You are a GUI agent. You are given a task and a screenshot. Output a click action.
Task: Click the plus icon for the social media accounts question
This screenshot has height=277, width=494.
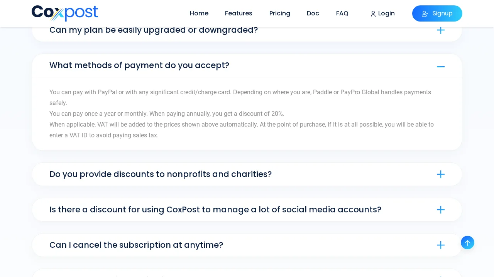coord(440,210)
